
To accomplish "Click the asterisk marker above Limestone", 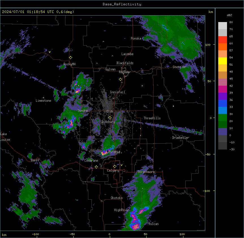I will [x=43, y=98].
